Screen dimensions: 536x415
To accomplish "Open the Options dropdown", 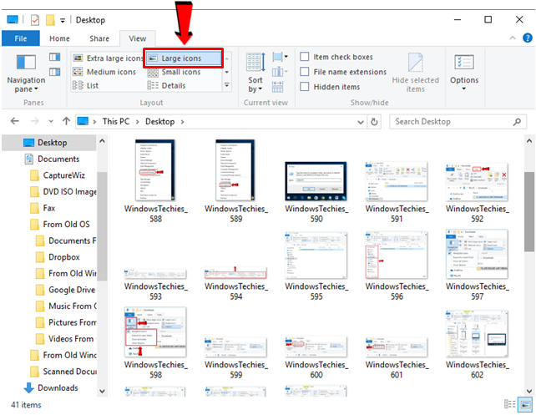I will pos(464,71).
